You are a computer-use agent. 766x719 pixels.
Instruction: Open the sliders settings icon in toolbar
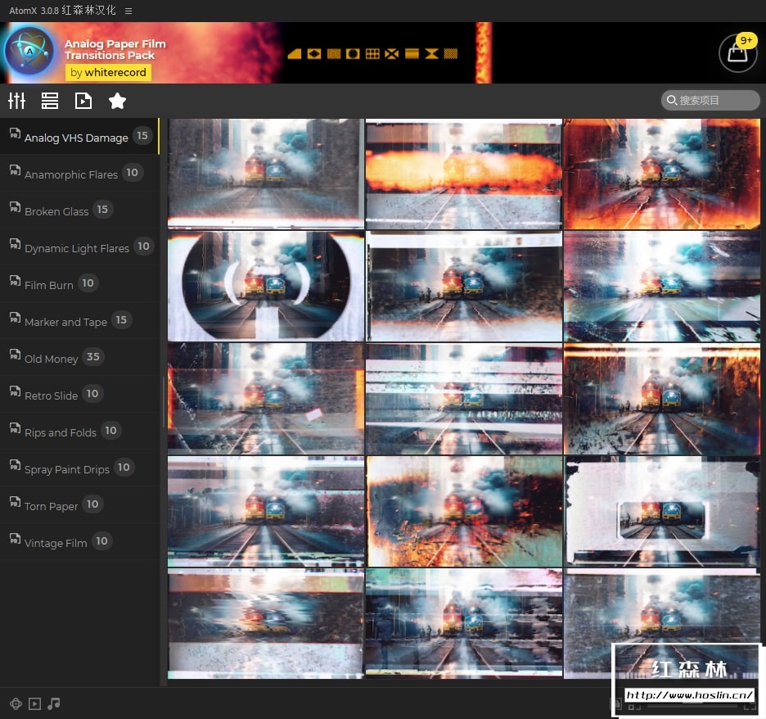(16, 101)
